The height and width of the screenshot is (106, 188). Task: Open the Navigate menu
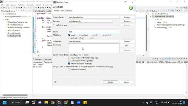coord(30,5)
